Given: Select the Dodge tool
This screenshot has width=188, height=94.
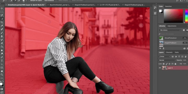Looking at the screenshot, I should pos(2,54).
